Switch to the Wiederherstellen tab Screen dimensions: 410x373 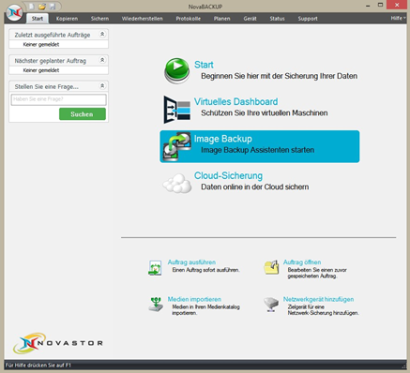pyautogui.click(x=143, y=19)
